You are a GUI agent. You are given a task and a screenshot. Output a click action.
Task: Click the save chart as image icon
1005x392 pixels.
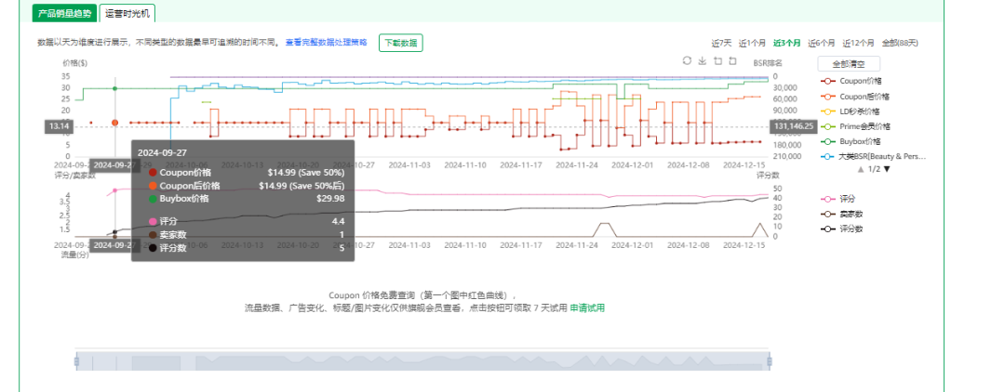point(702,60)
